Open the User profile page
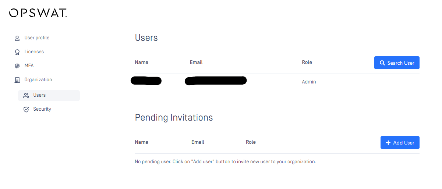Image resolution: width=442 pixels, height=189 pixels. (37, 38)
